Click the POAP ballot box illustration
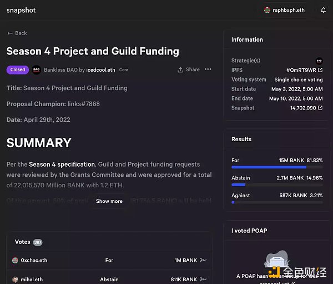The image size is (333, 284). (277, 258)
